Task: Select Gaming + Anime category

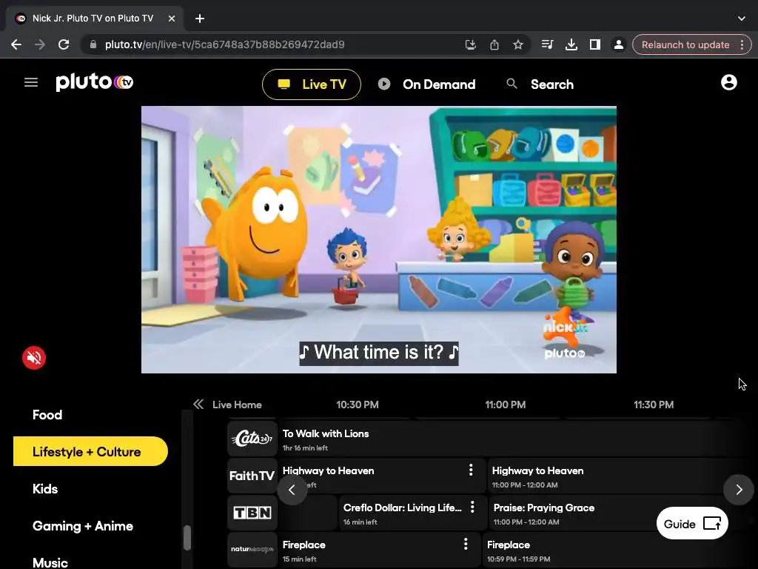Action: (x=83, y=526)
